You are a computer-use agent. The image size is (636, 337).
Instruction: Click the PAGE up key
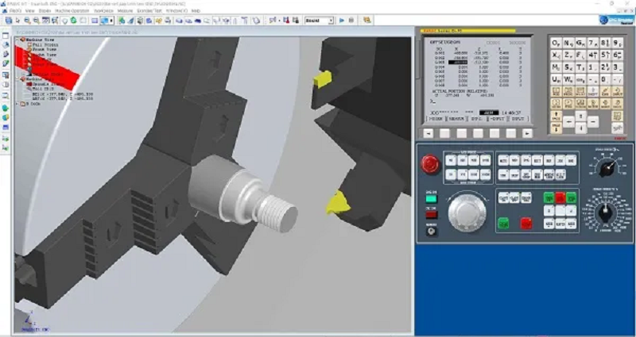[556, 116]
